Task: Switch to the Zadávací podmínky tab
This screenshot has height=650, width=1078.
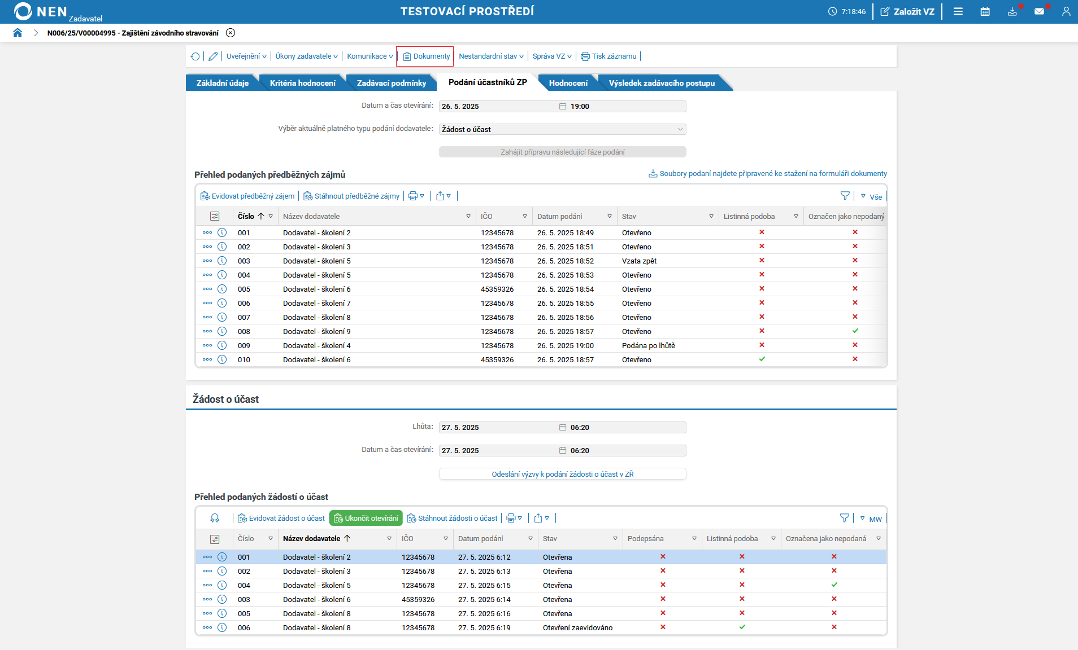Action: [x=391, y=83]
